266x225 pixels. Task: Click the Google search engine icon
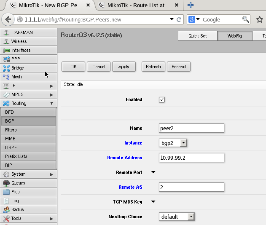[x=192, y=19]
